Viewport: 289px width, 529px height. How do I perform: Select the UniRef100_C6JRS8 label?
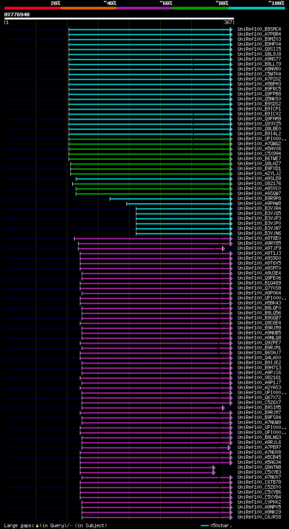point(259,517)
